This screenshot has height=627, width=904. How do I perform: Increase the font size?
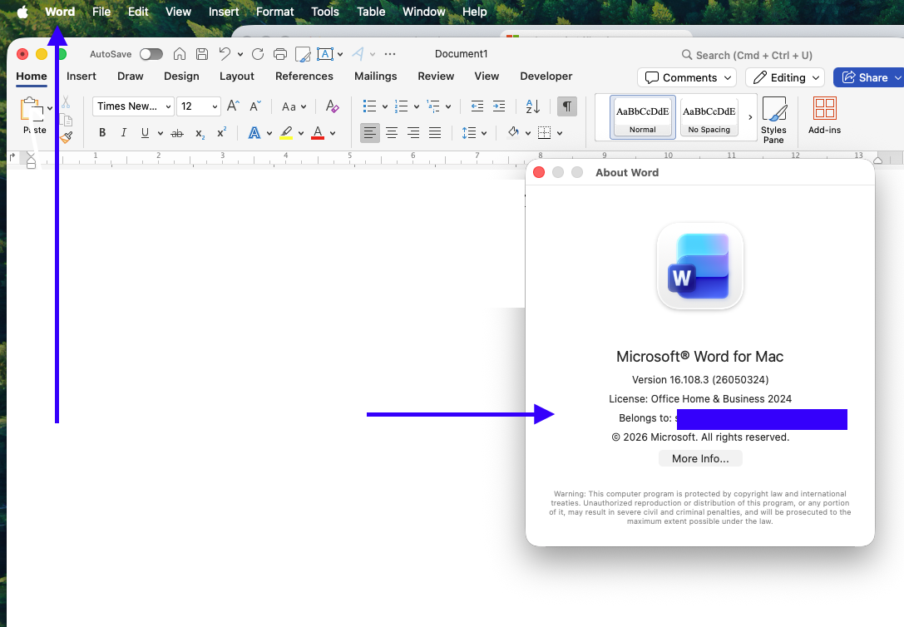pos(233,106)
